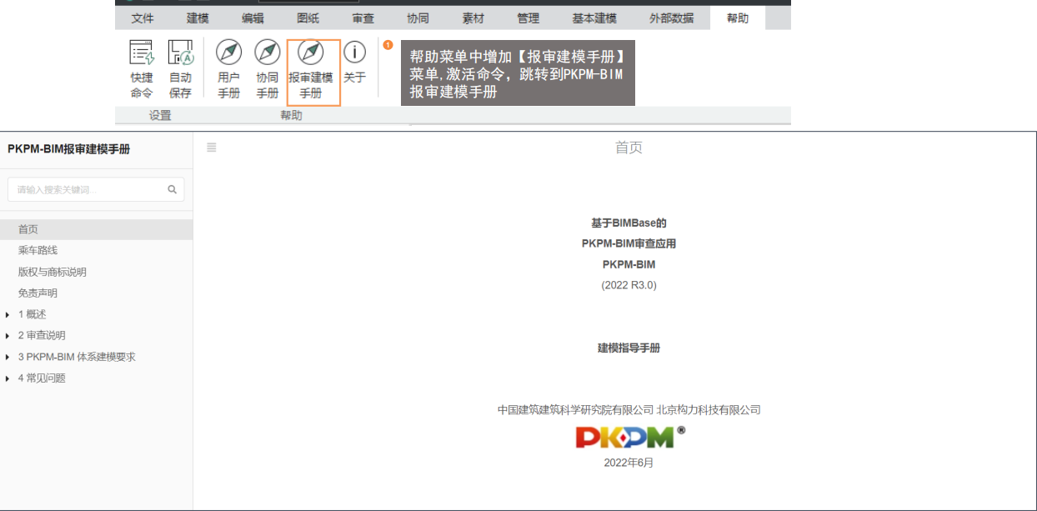This screenshot has width=1037, height=511.
Task: Click the 2022年6月 date text
Action: click(629, 463)
